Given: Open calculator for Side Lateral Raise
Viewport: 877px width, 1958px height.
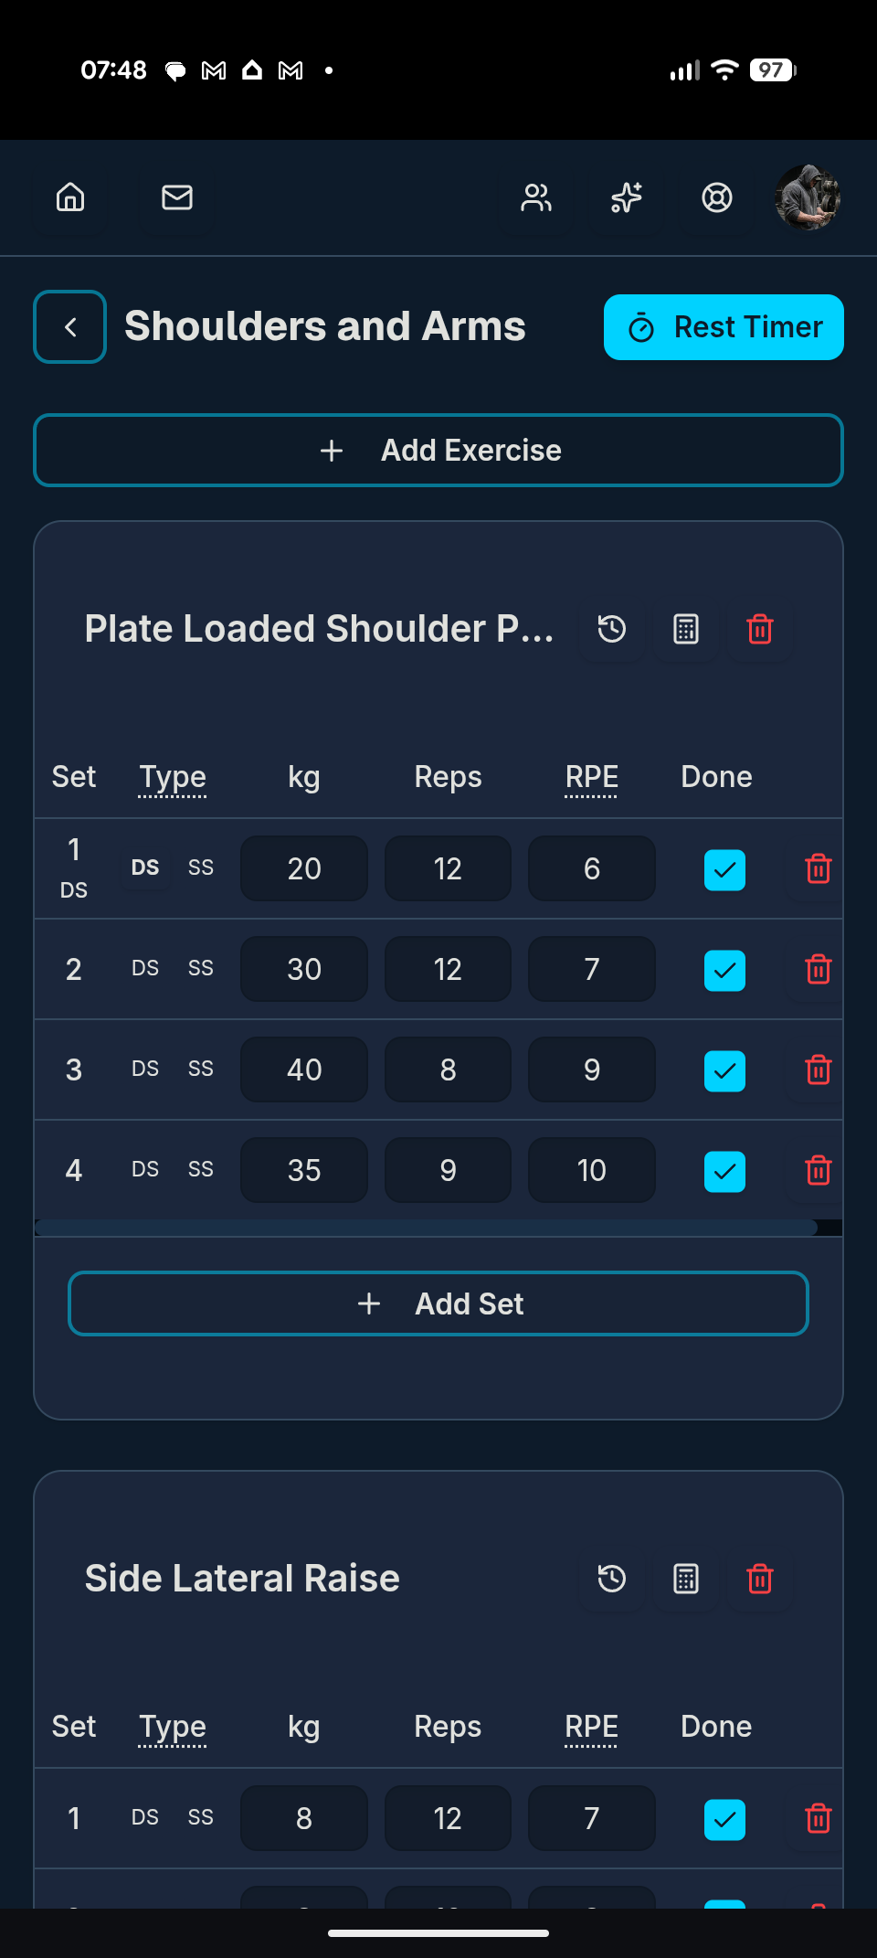Looking at the screenshot, I should point(686,1579).
